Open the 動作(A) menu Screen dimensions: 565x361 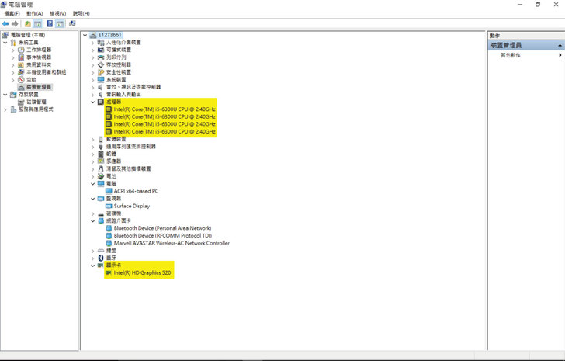click(35, 13)
